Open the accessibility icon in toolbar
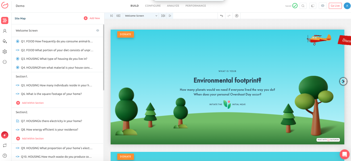This screenshot has width=351, height=161. [x=237, y=16]
